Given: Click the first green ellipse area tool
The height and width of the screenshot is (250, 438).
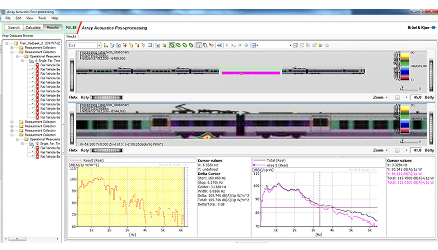Looking at the screenshot, I should tap(172, 45).
